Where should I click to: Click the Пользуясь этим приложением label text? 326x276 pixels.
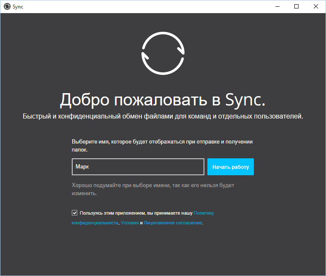coord(136,213)
